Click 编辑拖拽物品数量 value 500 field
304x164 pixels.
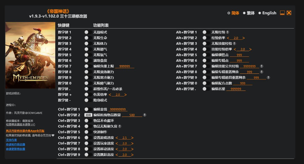click(132, 115)
